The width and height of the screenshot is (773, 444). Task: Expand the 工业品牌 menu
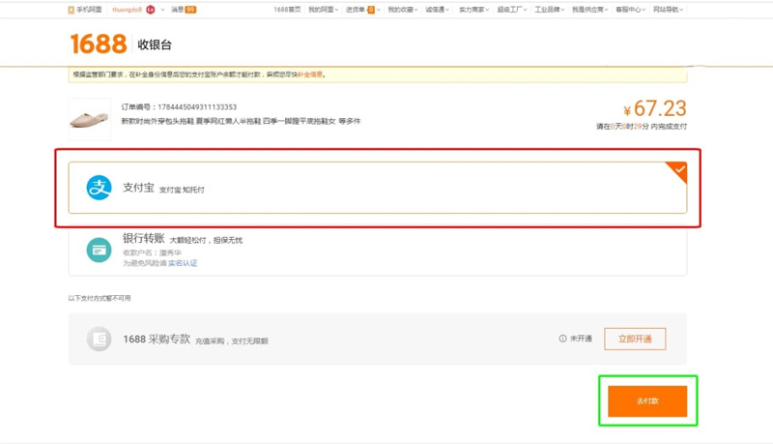pos(549,10)
